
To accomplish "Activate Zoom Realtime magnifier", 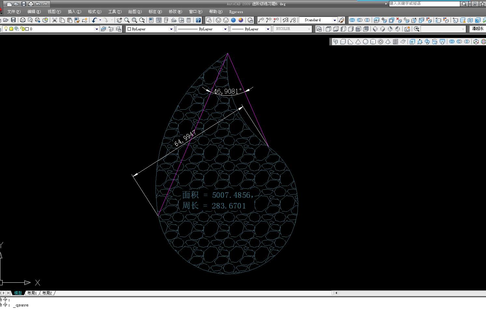I will [x=127, y=20].
